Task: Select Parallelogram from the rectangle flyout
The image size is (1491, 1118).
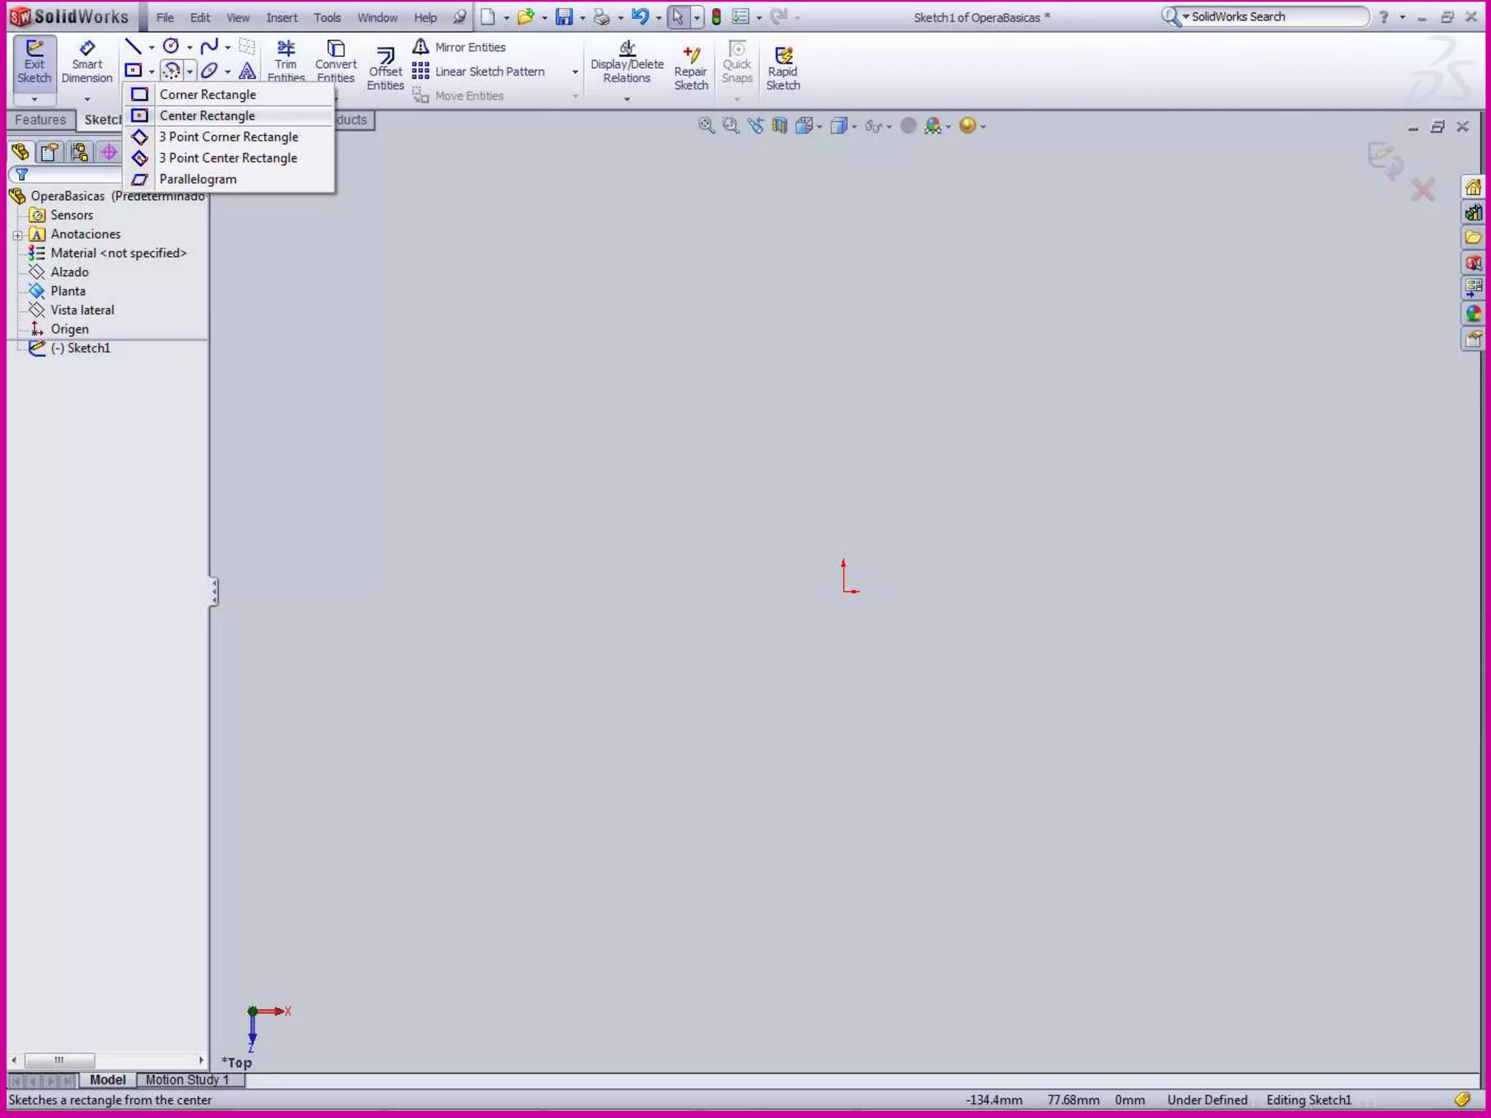Action: (x=198, y=179)
